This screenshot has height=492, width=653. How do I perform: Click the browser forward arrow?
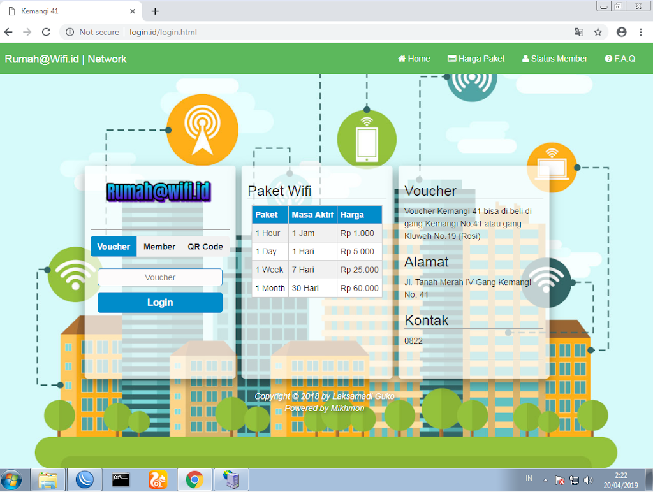click(x=27, y=32)
